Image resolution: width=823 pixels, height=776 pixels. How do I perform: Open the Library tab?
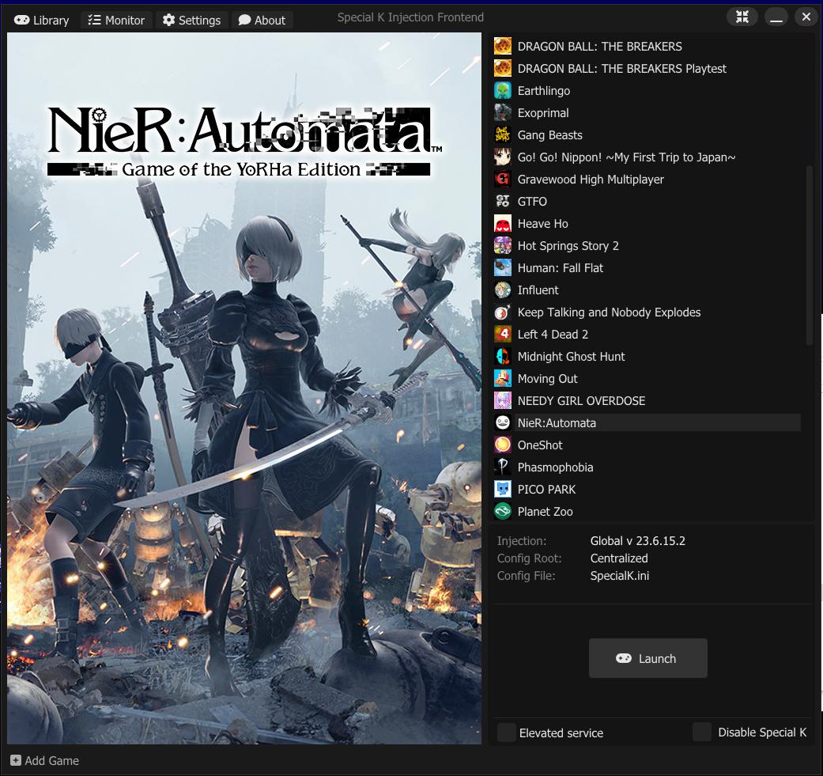pyautogui.click(x=41, y=20)
